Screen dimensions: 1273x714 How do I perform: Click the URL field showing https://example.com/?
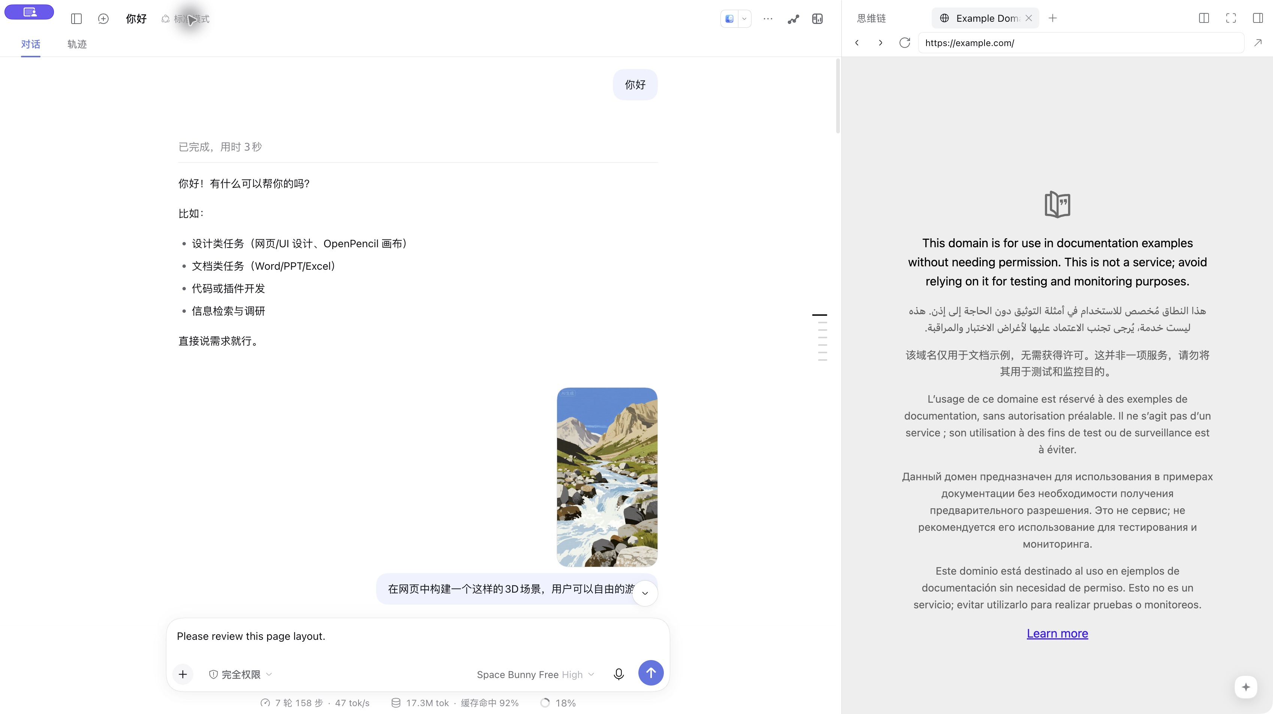[1081, 43]
